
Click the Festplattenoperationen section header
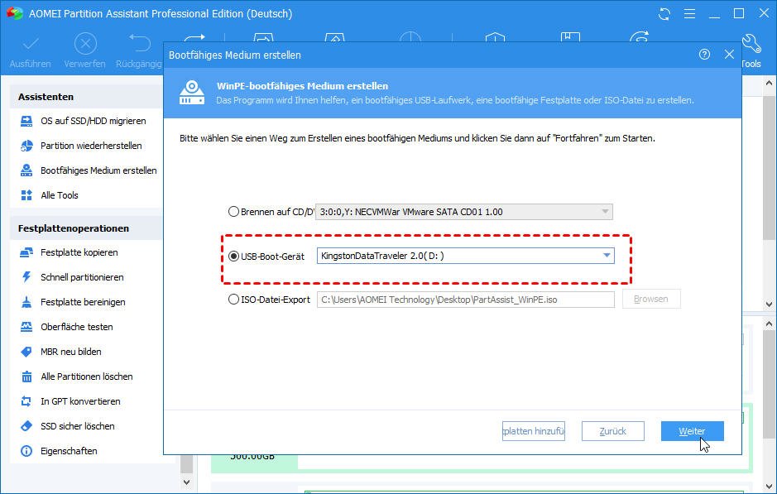pos(86,228)
